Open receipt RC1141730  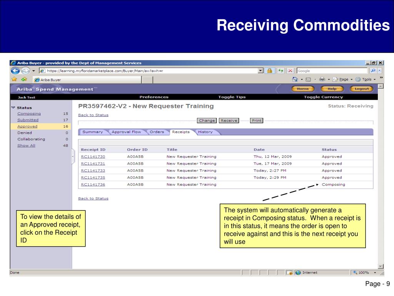pos(93,156)
